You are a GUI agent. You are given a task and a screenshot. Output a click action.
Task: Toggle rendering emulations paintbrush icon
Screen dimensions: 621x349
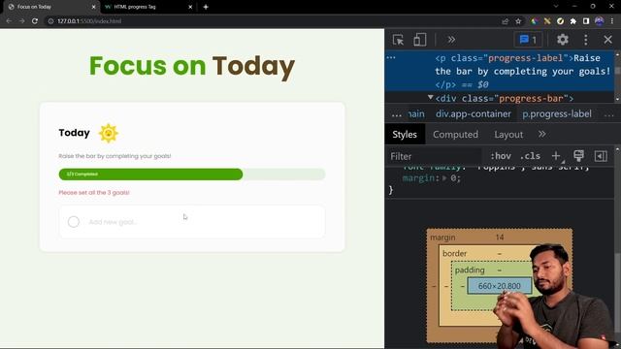pyautogui.click(x=578, y=155)
